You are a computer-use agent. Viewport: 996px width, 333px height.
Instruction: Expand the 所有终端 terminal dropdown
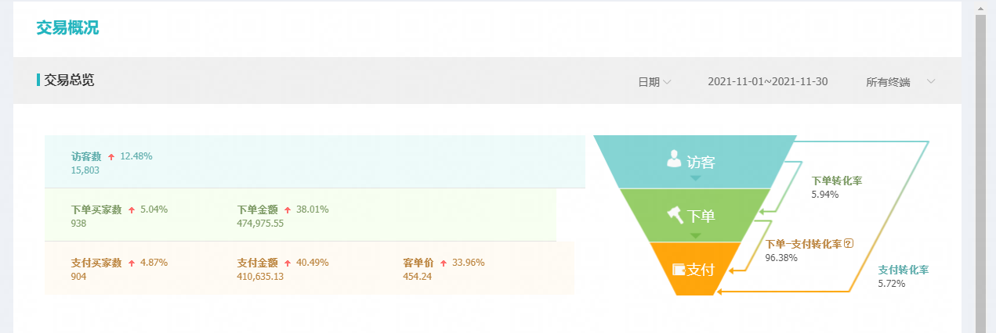(x=900, y=81)
